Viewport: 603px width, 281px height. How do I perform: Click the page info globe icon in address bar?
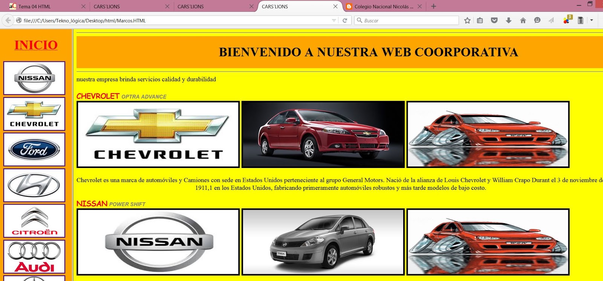point(19,20)
